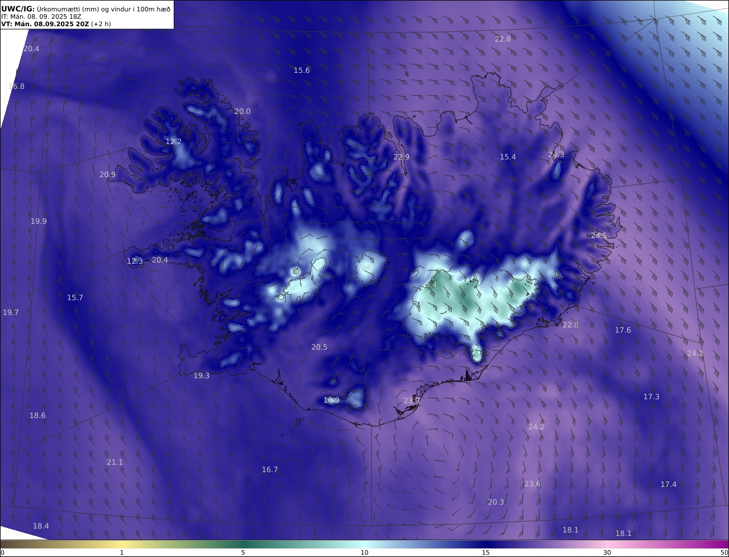Click the colorbar tick label 5

pyautogui.click(x=243, y=552)
